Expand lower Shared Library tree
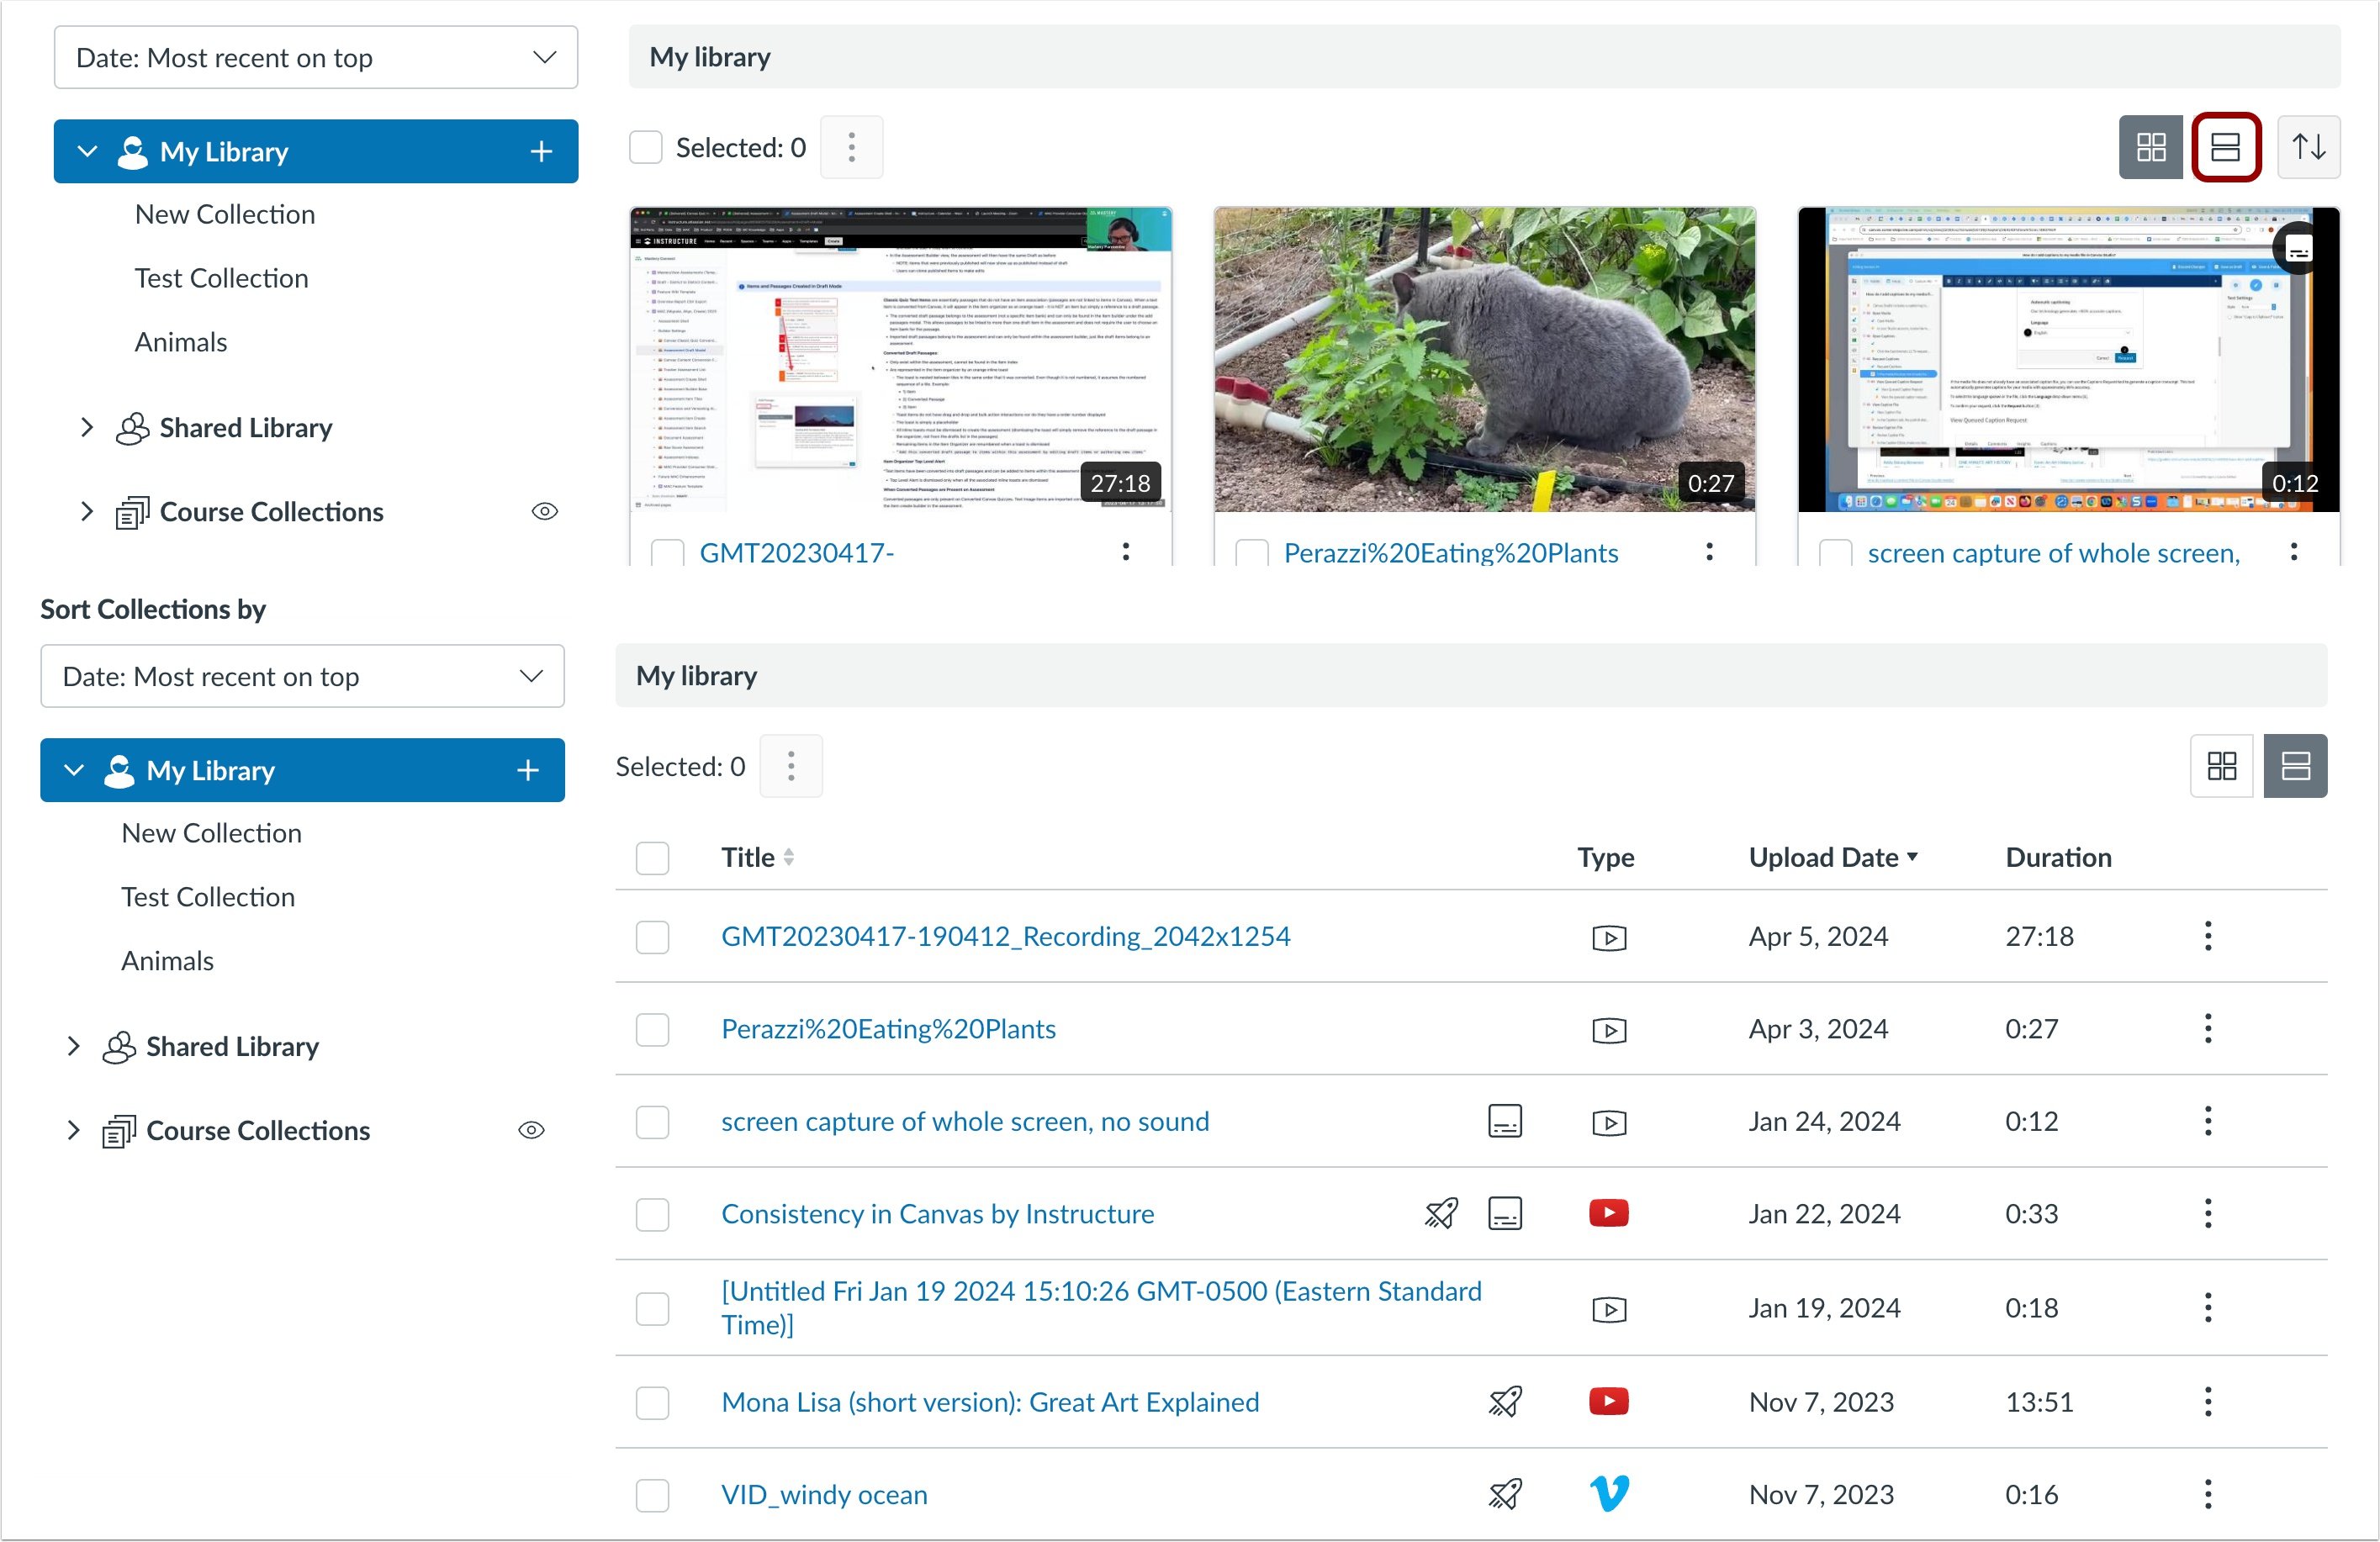The image size is (2380, 1542). [73, 1046]
